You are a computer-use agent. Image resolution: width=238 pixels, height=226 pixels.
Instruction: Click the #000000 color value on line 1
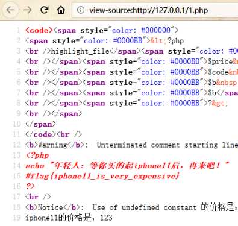coord(155,30)
